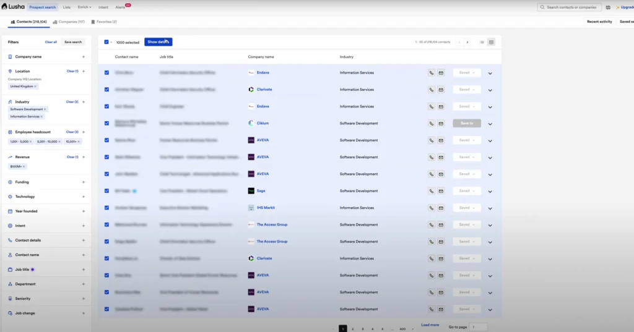Switch to the Contacts tab
Screen dimensions: 634x332
coord(28,22)
